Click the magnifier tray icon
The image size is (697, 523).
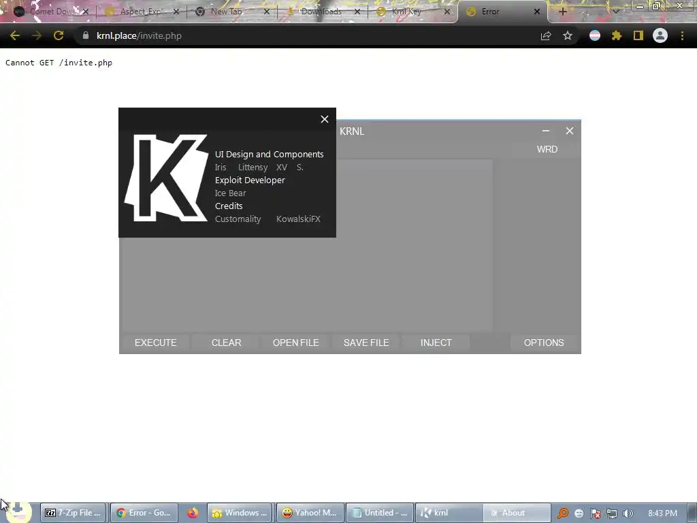(563, 513)
